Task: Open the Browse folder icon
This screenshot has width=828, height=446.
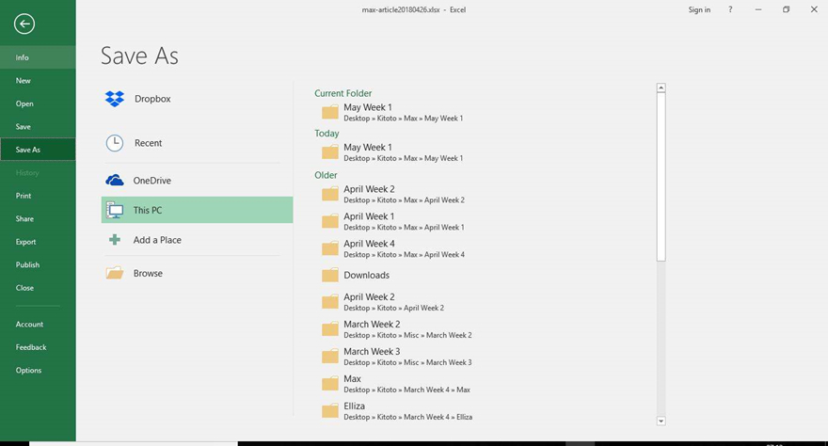Action: tap(115, 274)
